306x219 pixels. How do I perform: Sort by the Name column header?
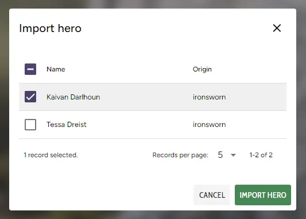[56, 69]
